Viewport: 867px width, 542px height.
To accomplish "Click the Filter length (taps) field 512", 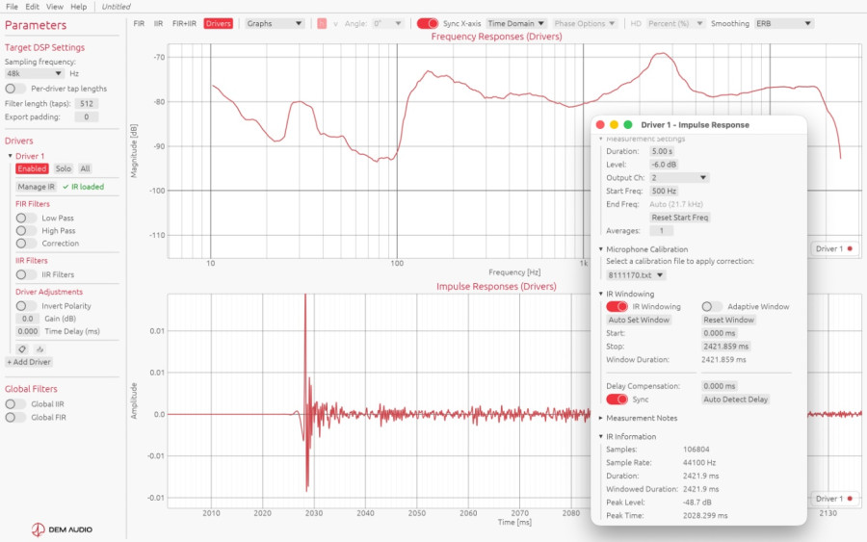I will pyautogui.click(x=87, y=103).
